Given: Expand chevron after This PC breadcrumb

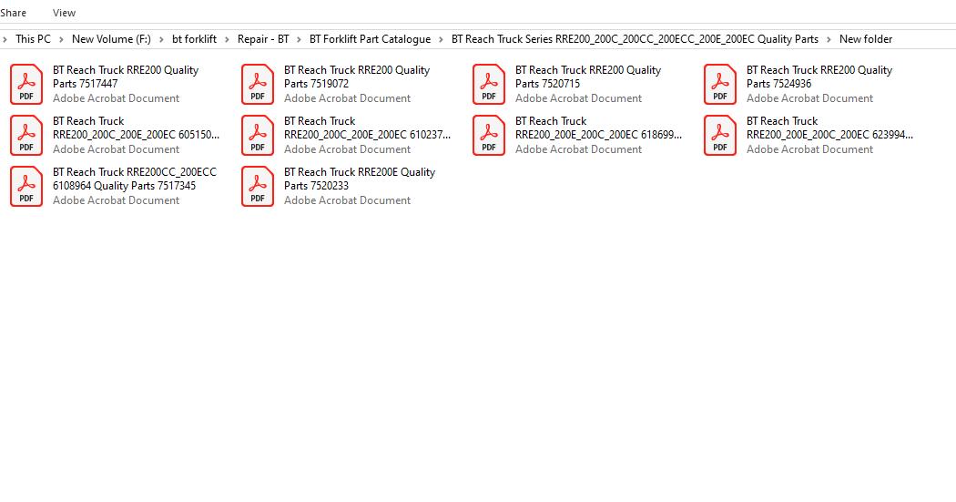Looking at the screenshot, I should [62, 39].
